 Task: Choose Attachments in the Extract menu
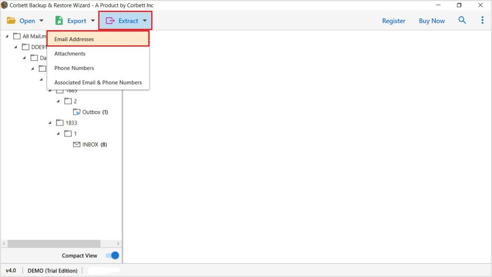[98, 53]
